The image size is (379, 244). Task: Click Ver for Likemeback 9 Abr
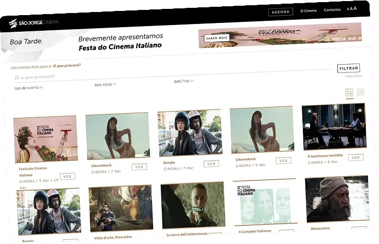[283, 161]
